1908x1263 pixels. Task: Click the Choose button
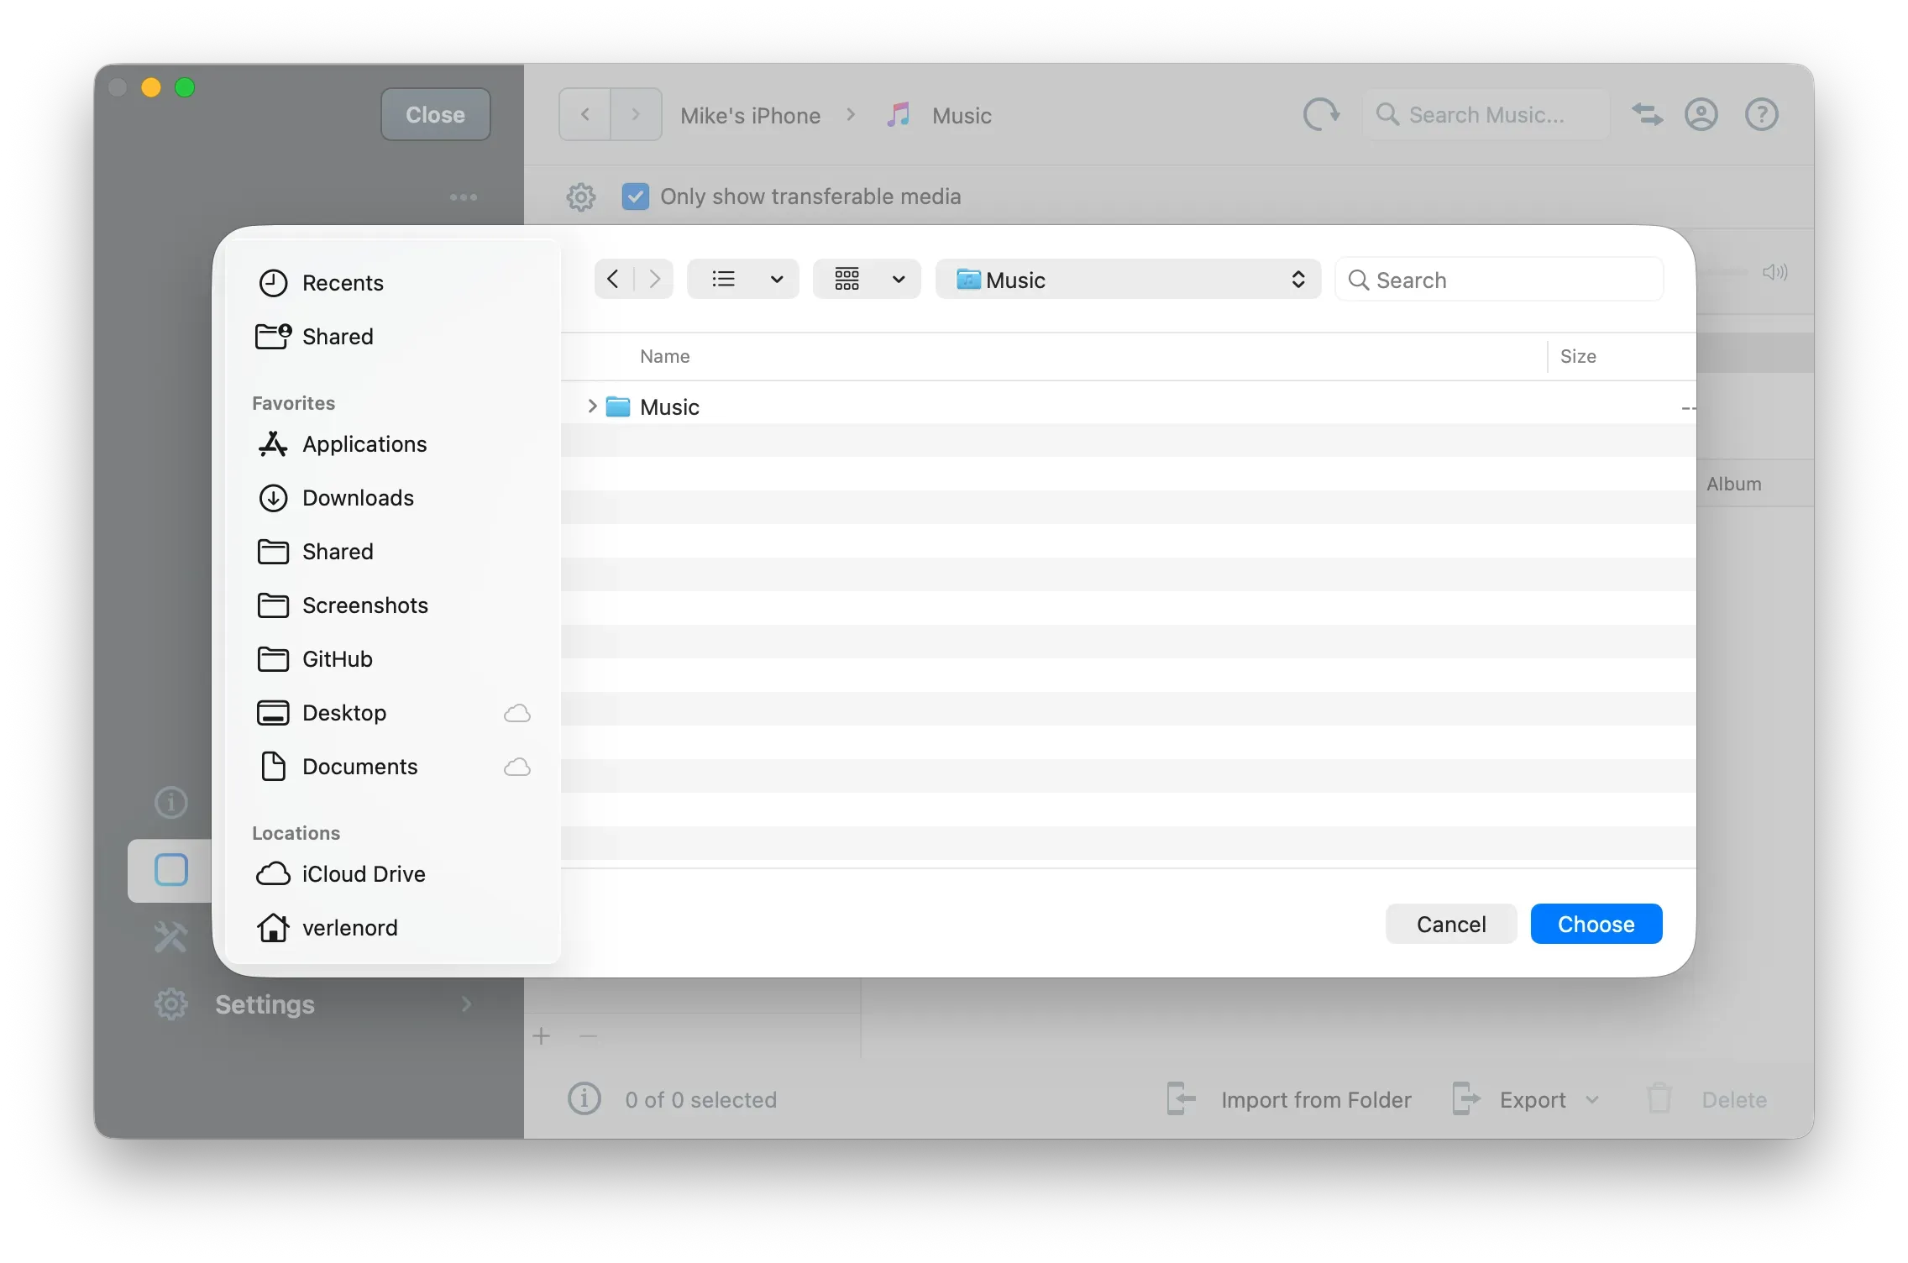(x=1596, y=923)
